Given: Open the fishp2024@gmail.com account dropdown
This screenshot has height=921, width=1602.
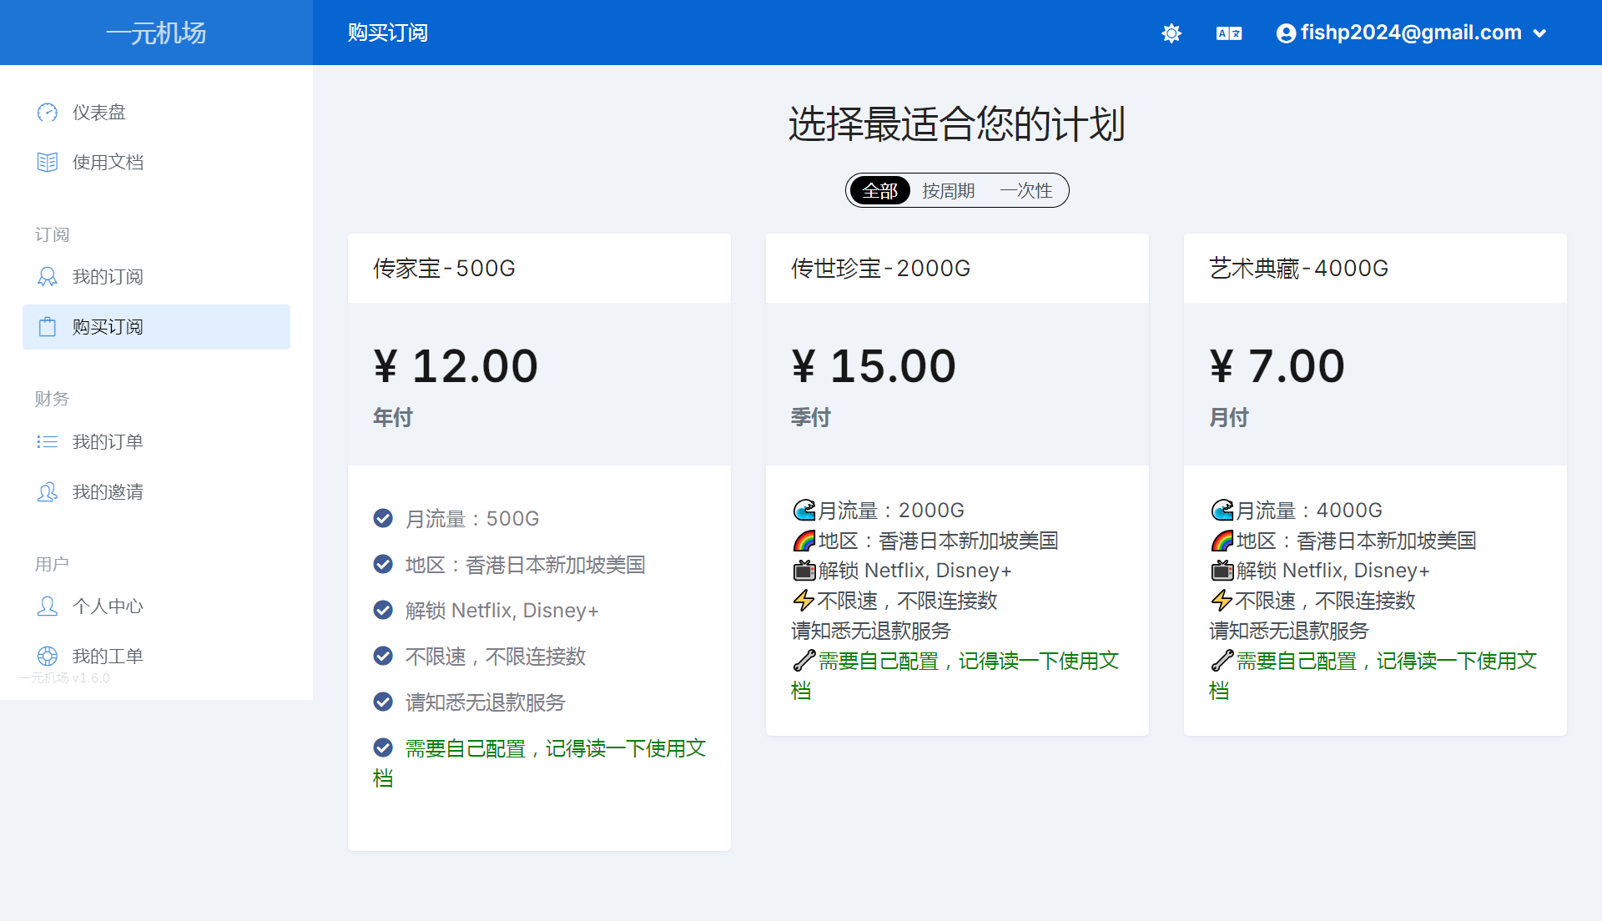Looking at the screenshot, I should pos(1412,33).
